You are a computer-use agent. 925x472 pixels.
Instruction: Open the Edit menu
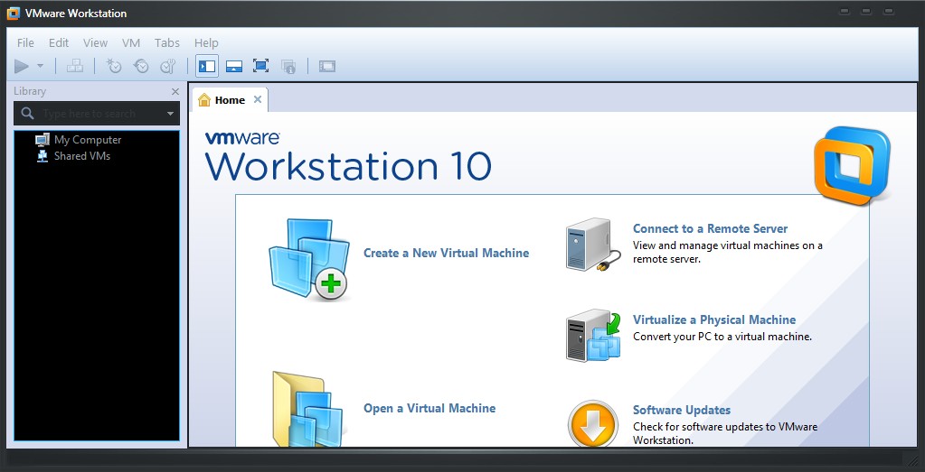[59, 43]
